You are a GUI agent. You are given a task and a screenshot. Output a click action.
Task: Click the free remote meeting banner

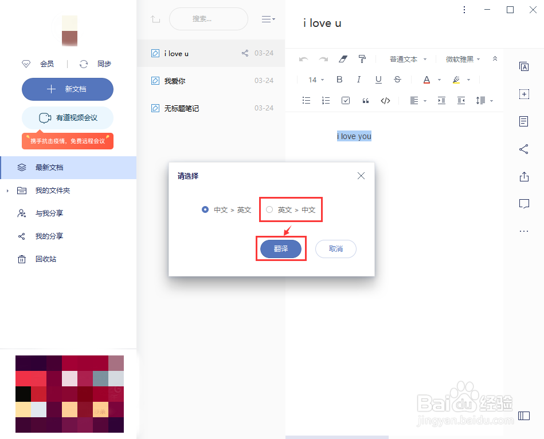coord(68,141)
